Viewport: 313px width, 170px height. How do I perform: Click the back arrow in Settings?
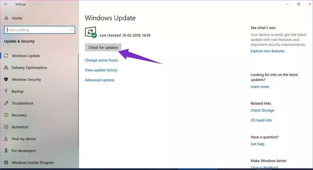coord(6,4)
